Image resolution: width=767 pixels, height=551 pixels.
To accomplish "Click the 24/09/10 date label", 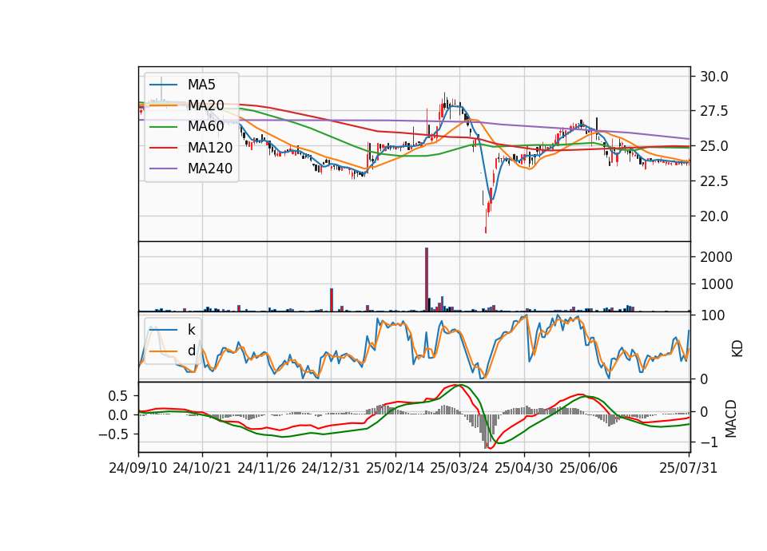I will (138, 468).
